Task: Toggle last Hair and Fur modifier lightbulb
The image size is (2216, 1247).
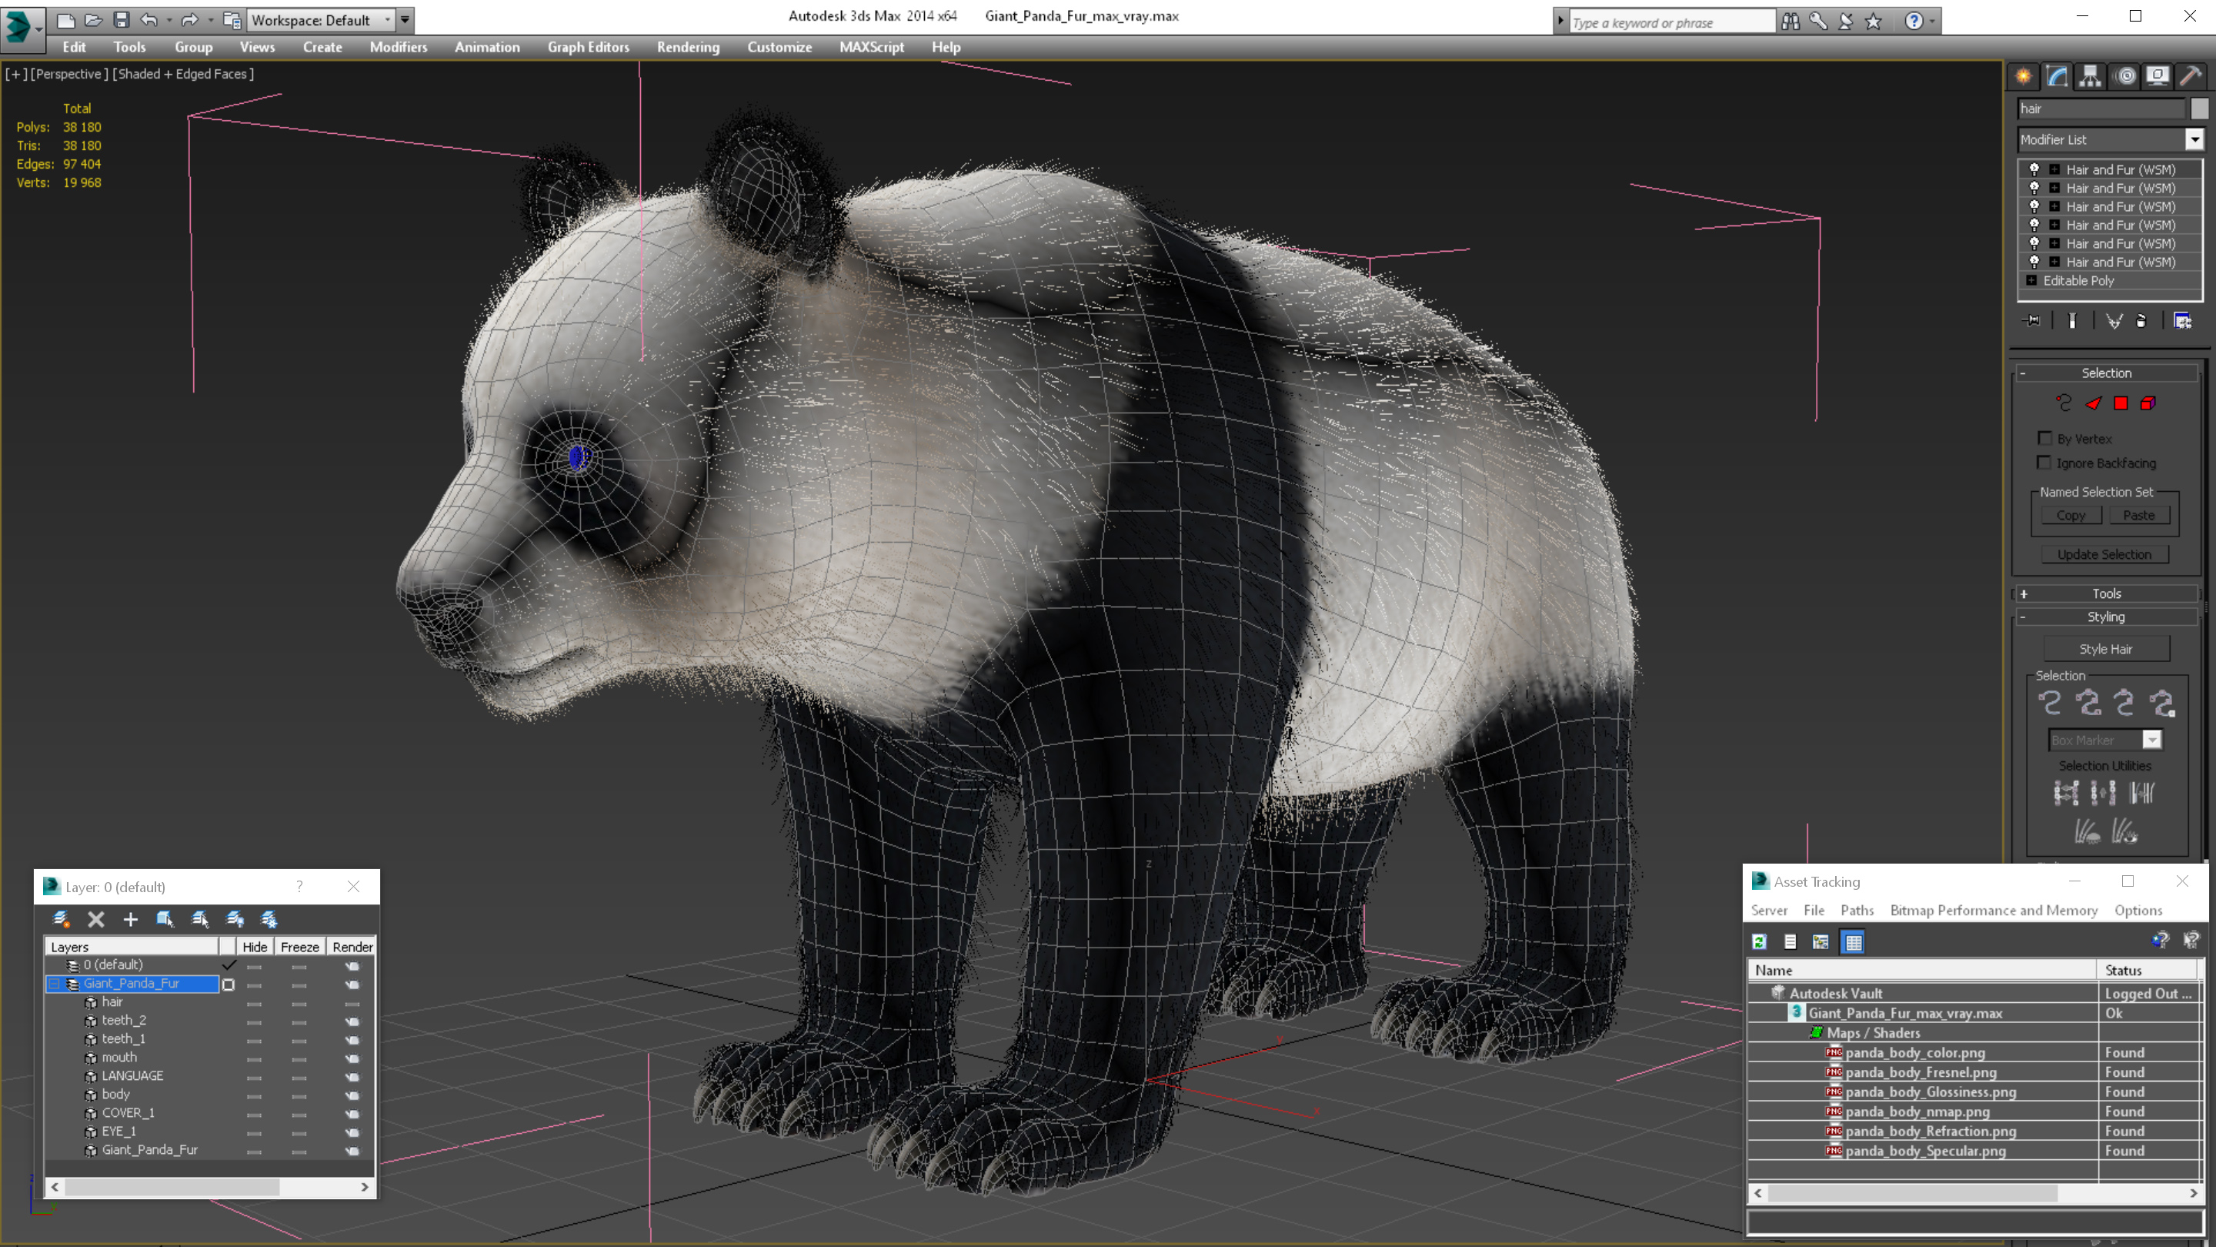Action: pos(2034,262)
